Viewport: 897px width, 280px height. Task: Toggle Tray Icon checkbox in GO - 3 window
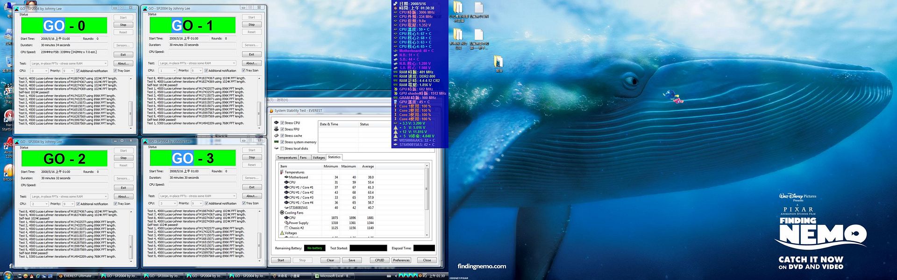[x=243, y=203]
